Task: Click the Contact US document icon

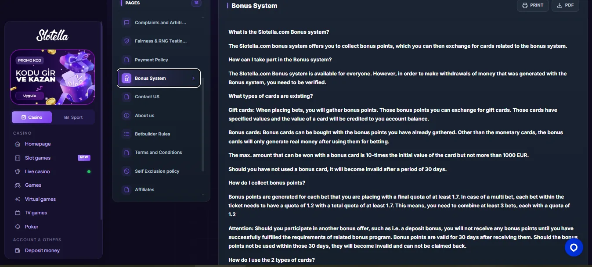Action: (x=126, y=96)
